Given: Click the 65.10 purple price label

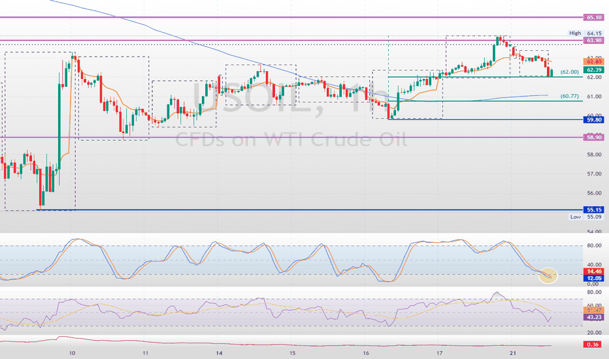Looking at the screenshot, I should coord(593,18).
